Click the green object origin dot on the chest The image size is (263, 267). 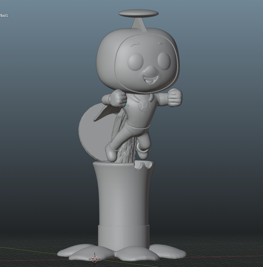coord(128,106)
